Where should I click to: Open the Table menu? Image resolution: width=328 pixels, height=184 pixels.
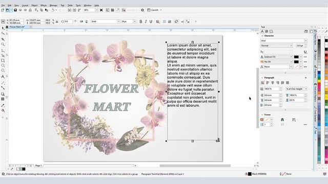[70, 6]
